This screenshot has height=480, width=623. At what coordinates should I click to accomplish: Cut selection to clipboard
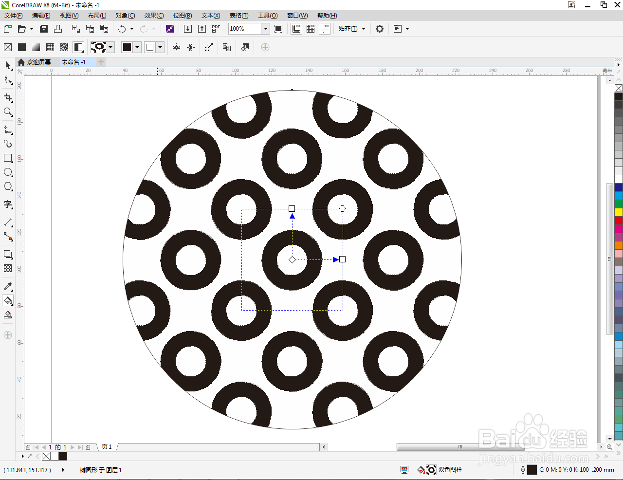pyautogui.click(x=76, y=29)
